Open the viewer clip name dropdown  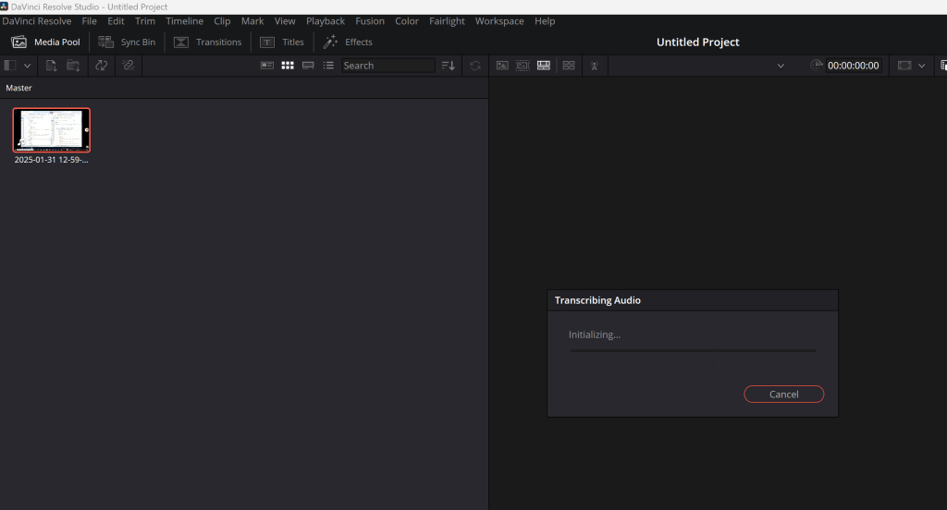781,66
